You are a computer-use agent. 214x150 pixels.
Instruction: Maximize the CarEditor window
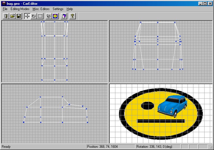point(205,4)
